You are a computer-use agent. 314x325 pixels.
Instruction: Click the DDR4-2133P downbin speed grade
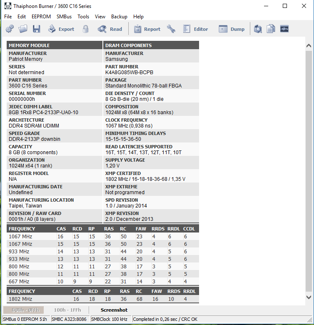[x=35, y=139]
